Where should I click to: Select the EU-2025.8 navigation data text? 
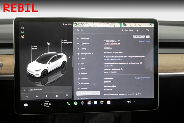coord(108,90)
